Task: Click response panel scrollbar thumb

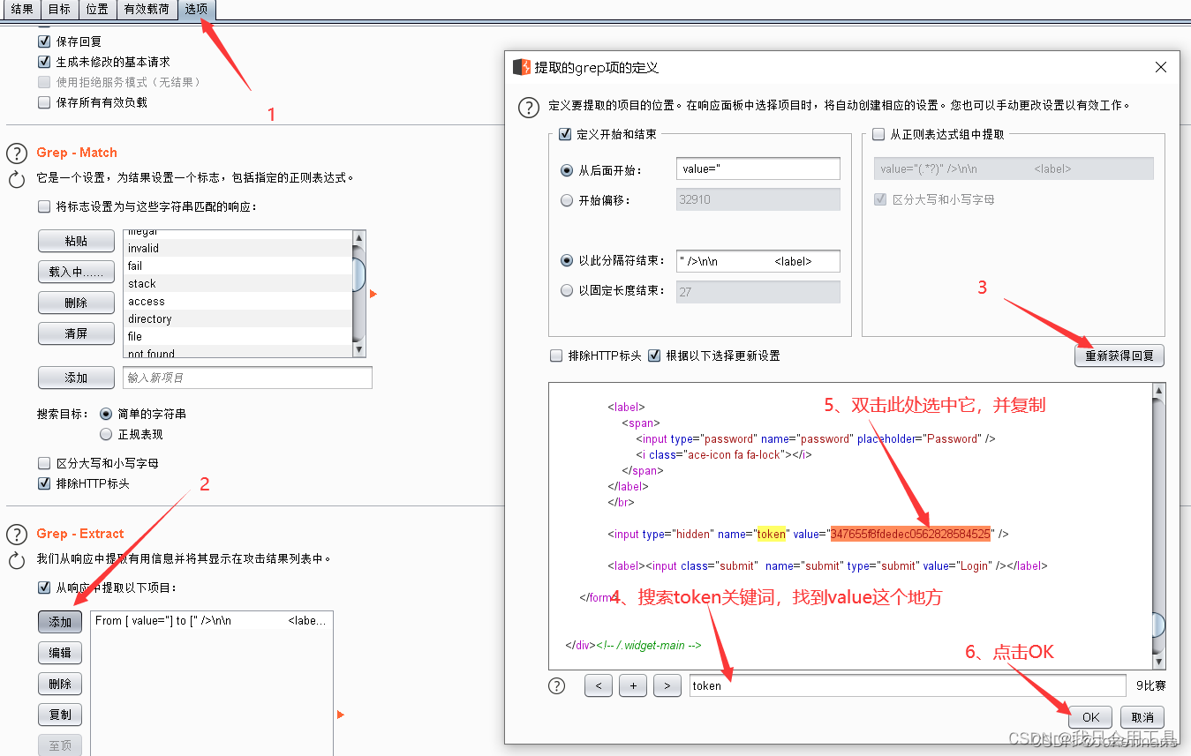Action: [1159, 625]
